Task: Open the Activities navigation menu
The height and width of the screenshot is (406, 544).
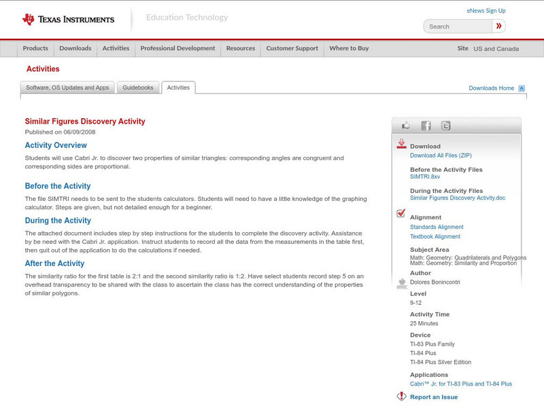Action: tap(116, 48)
